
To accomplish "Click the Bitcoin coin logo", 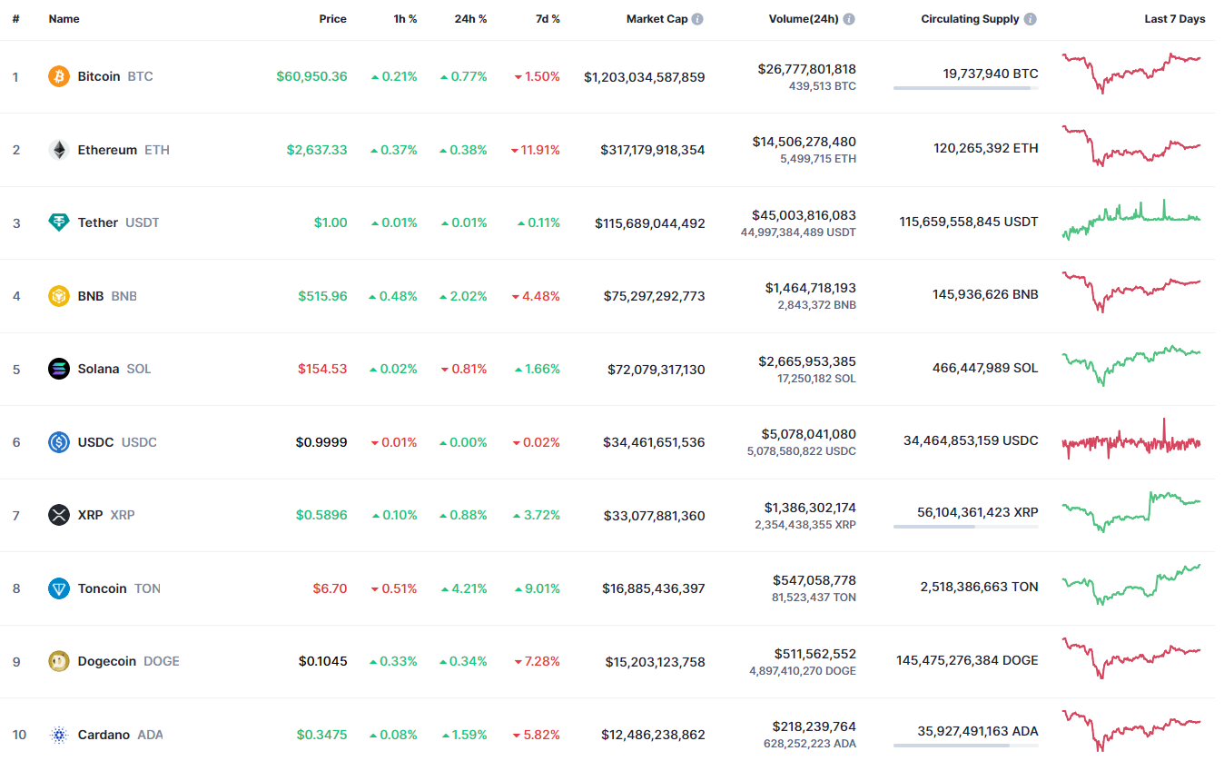I will pyautogui.click(x=59, y=76).
